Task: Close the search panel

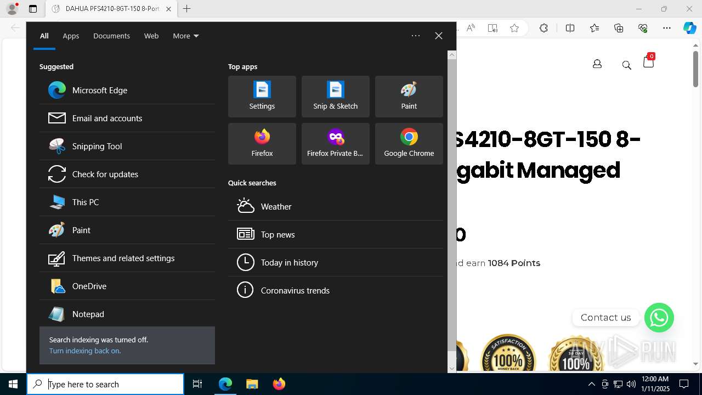Action: point(439,36)
